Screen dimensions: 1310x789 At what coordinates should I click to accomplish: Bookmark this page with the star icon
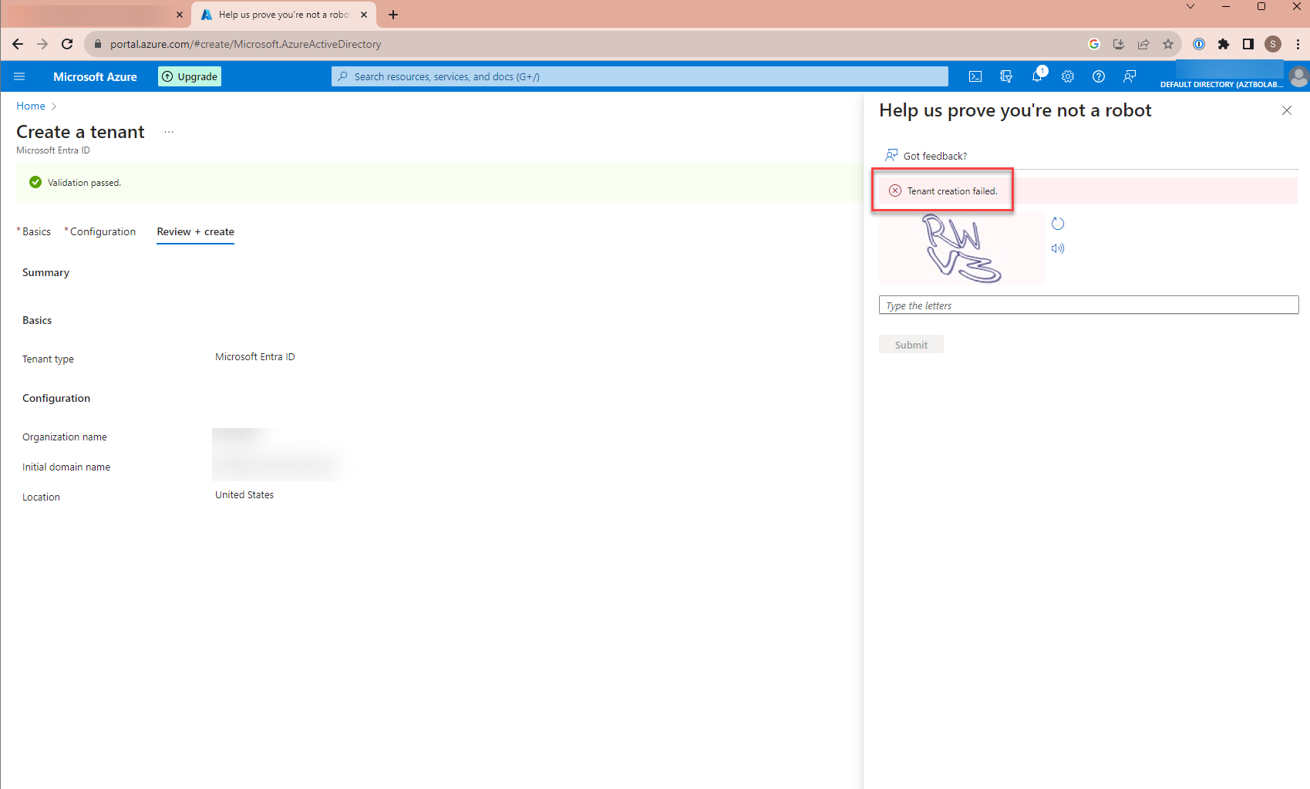[1168, 44]
